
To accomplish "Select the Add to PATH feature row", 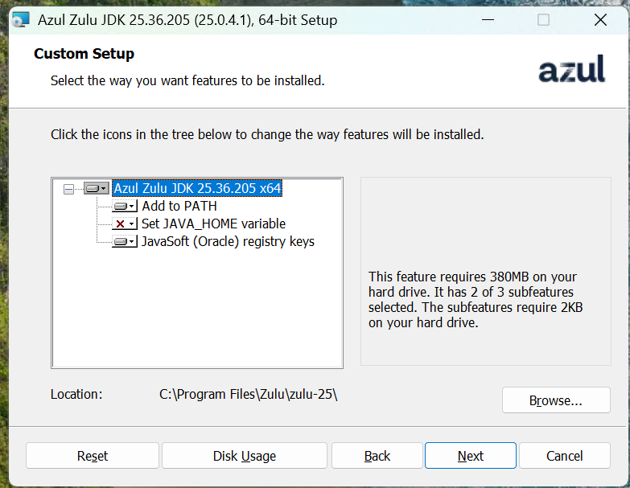I will pyautogui.click(x=179, y=206).
